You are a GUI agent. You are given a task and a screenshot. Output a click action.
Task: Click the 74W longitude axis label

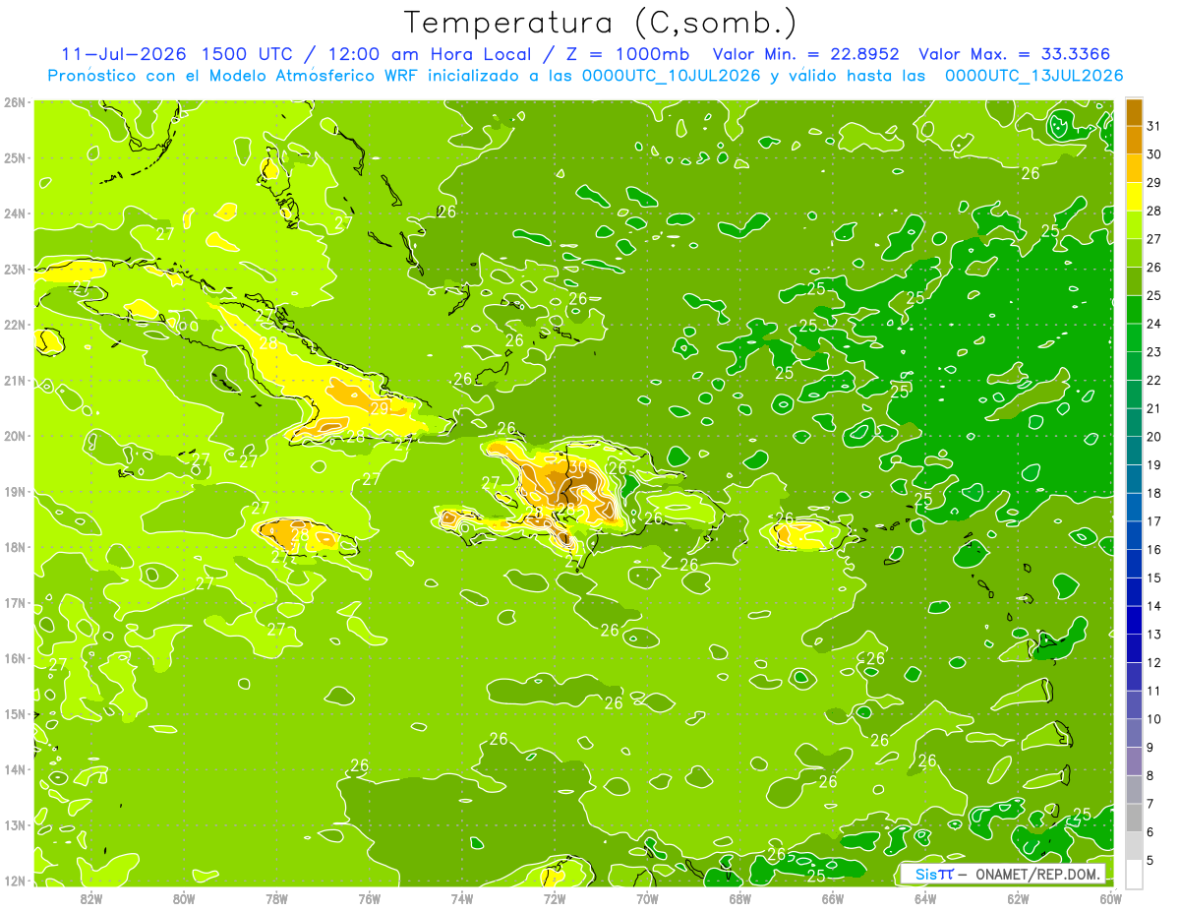click(x=461, y=898)
